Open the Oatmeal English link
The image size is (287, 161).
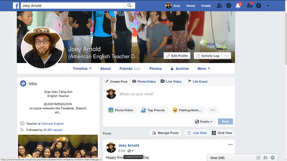[x=52, y=123]
